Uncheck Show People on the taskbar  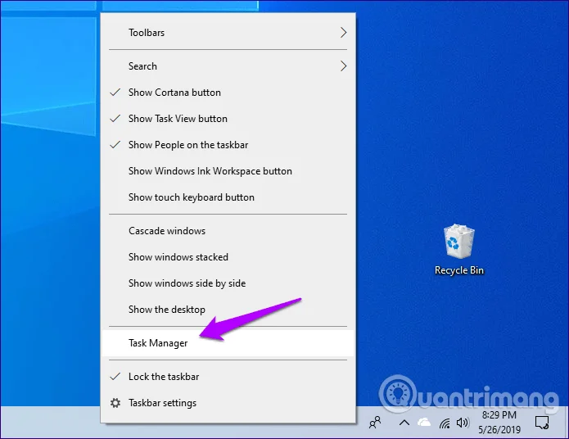click(228, 145)
